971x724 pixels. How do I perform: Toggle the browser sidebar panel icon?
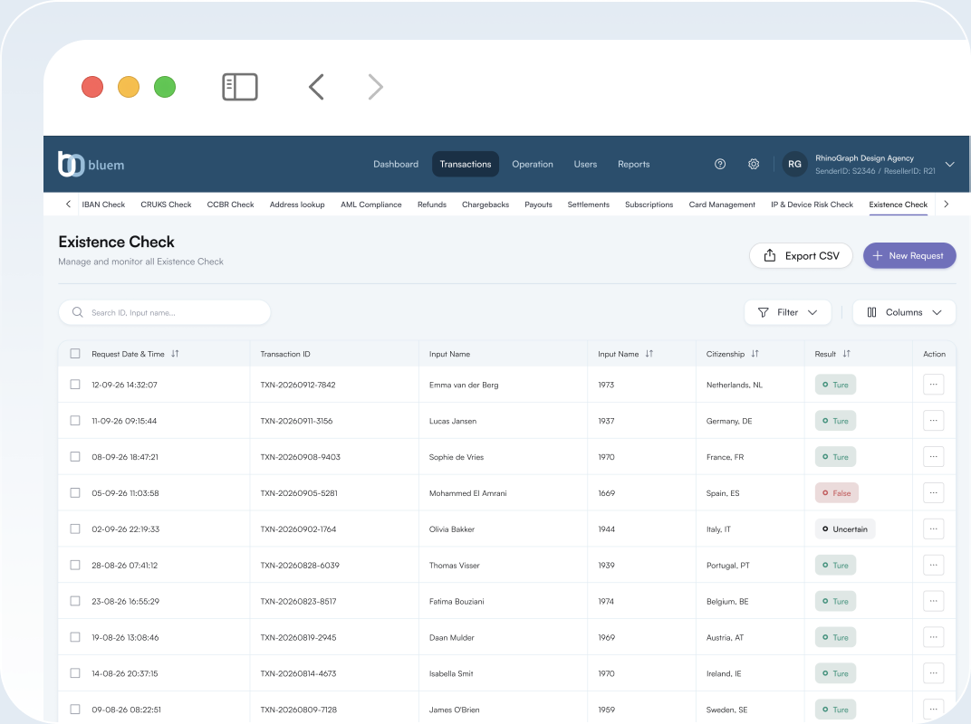[240, 87]
